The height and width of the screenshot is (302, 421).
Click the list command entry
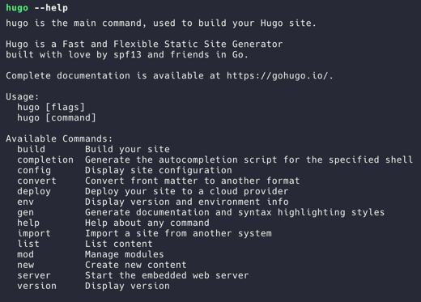[x=28, y=244]
